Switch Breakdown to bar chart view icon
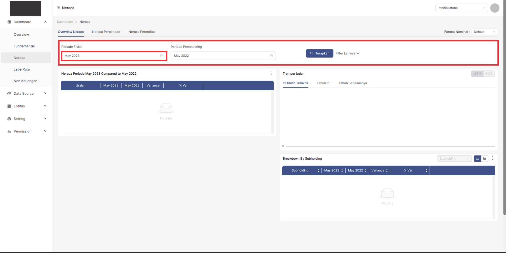Viewport: 506px width, 253px height. tap(484, 158)
